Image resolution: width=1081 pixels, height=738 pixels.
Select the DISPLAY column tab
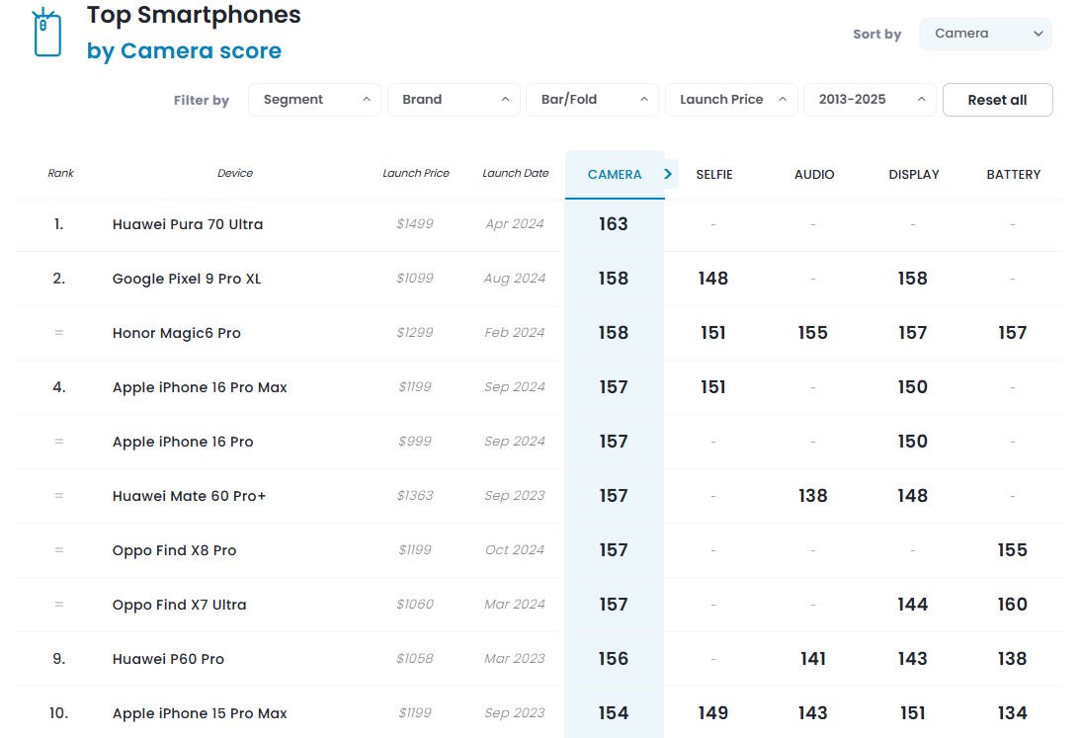coord(913,175)
